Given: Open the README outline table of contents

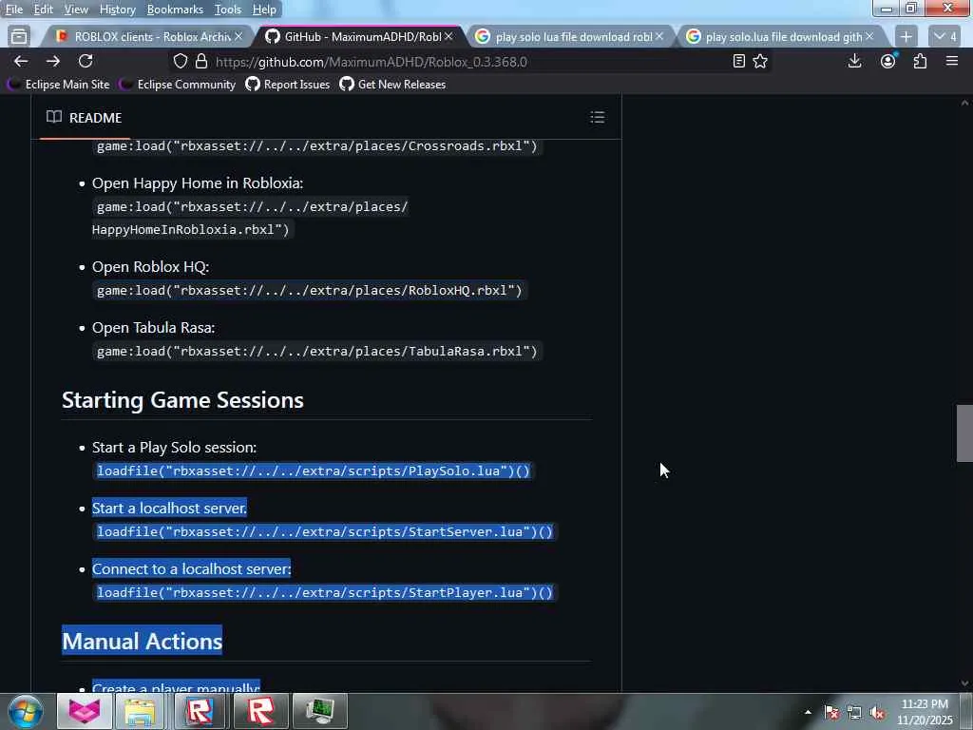Looking at the screenshot, I should coord(598,117).
